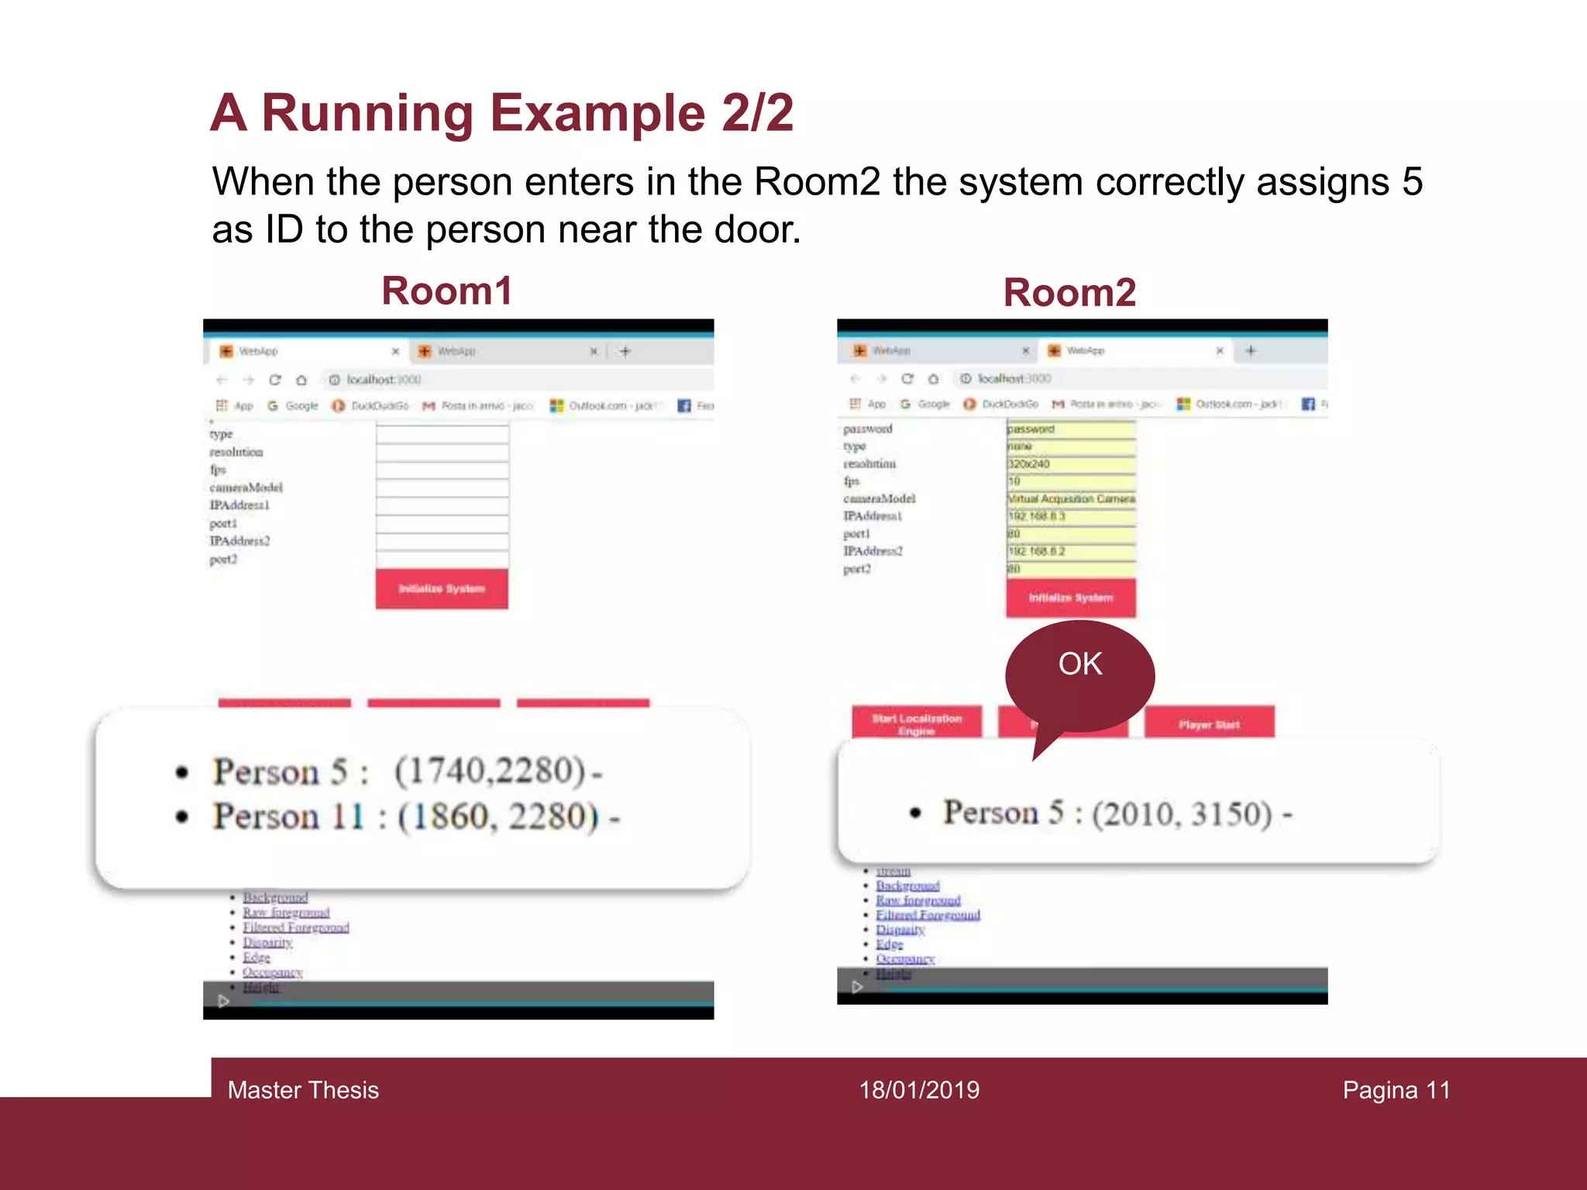The image size is (1587, 1190).
Task: Open the Posta in arrivo bookmark in Room1
Action: coord(478,405)
